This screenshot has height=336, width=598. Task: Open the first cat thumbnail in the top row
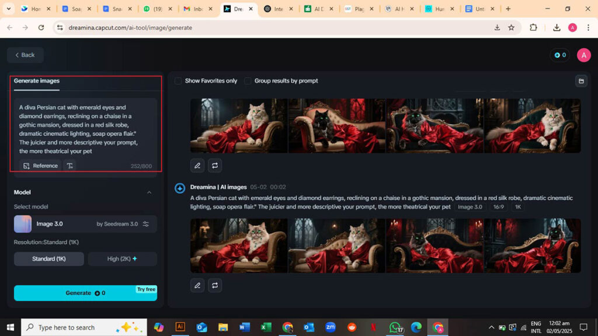click(239, 126)
